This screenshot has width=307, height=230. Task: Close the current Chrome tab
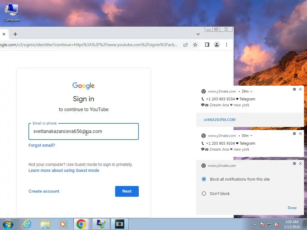(x=4, y=34)
